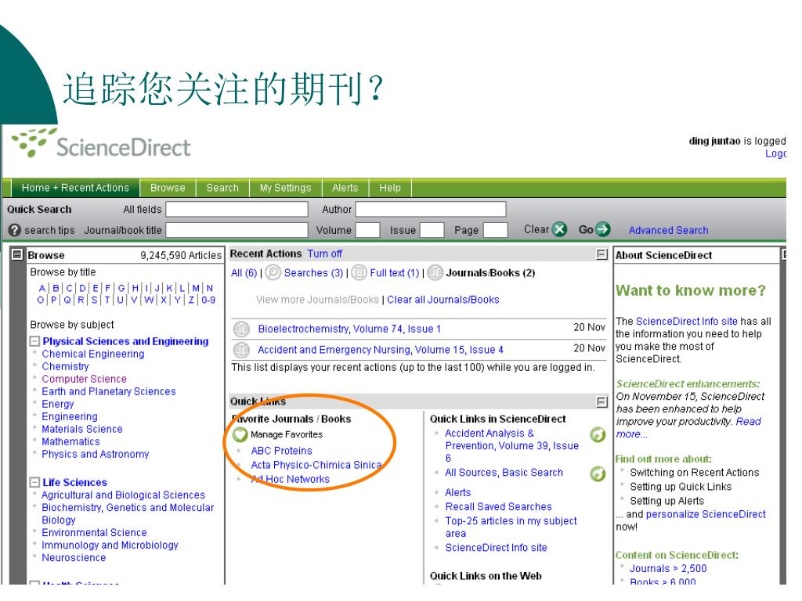The height and width of the screenshot is (601, 802).
Task: Open Materials Science subject
Action: (x=81, y=429)
